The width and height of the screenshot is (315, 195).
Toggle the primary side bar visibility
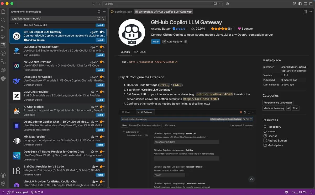coord(300,4)
